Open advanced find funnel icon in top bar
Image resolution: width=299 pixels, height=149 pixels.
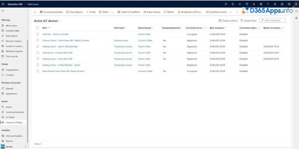[247, 4]
